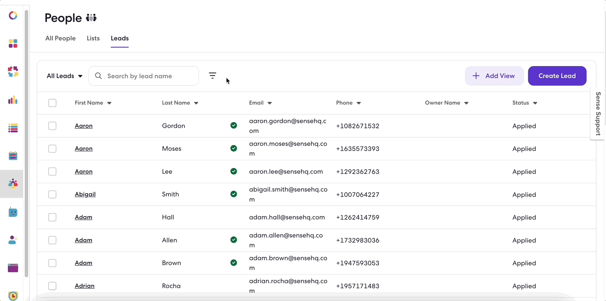Open the calendar icon in sidebar
The image size is (606, 301).
pyautogui.click(x=13, y=156)
